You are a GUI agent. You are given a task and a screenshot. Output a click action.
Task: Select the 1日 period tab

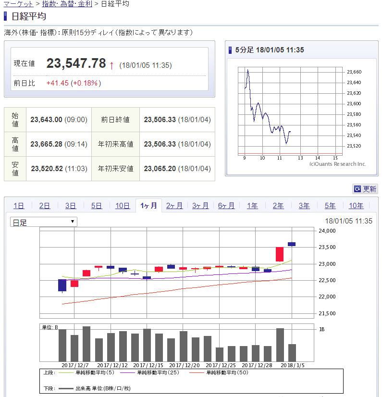pyautogui.click(x=19, y=206)
